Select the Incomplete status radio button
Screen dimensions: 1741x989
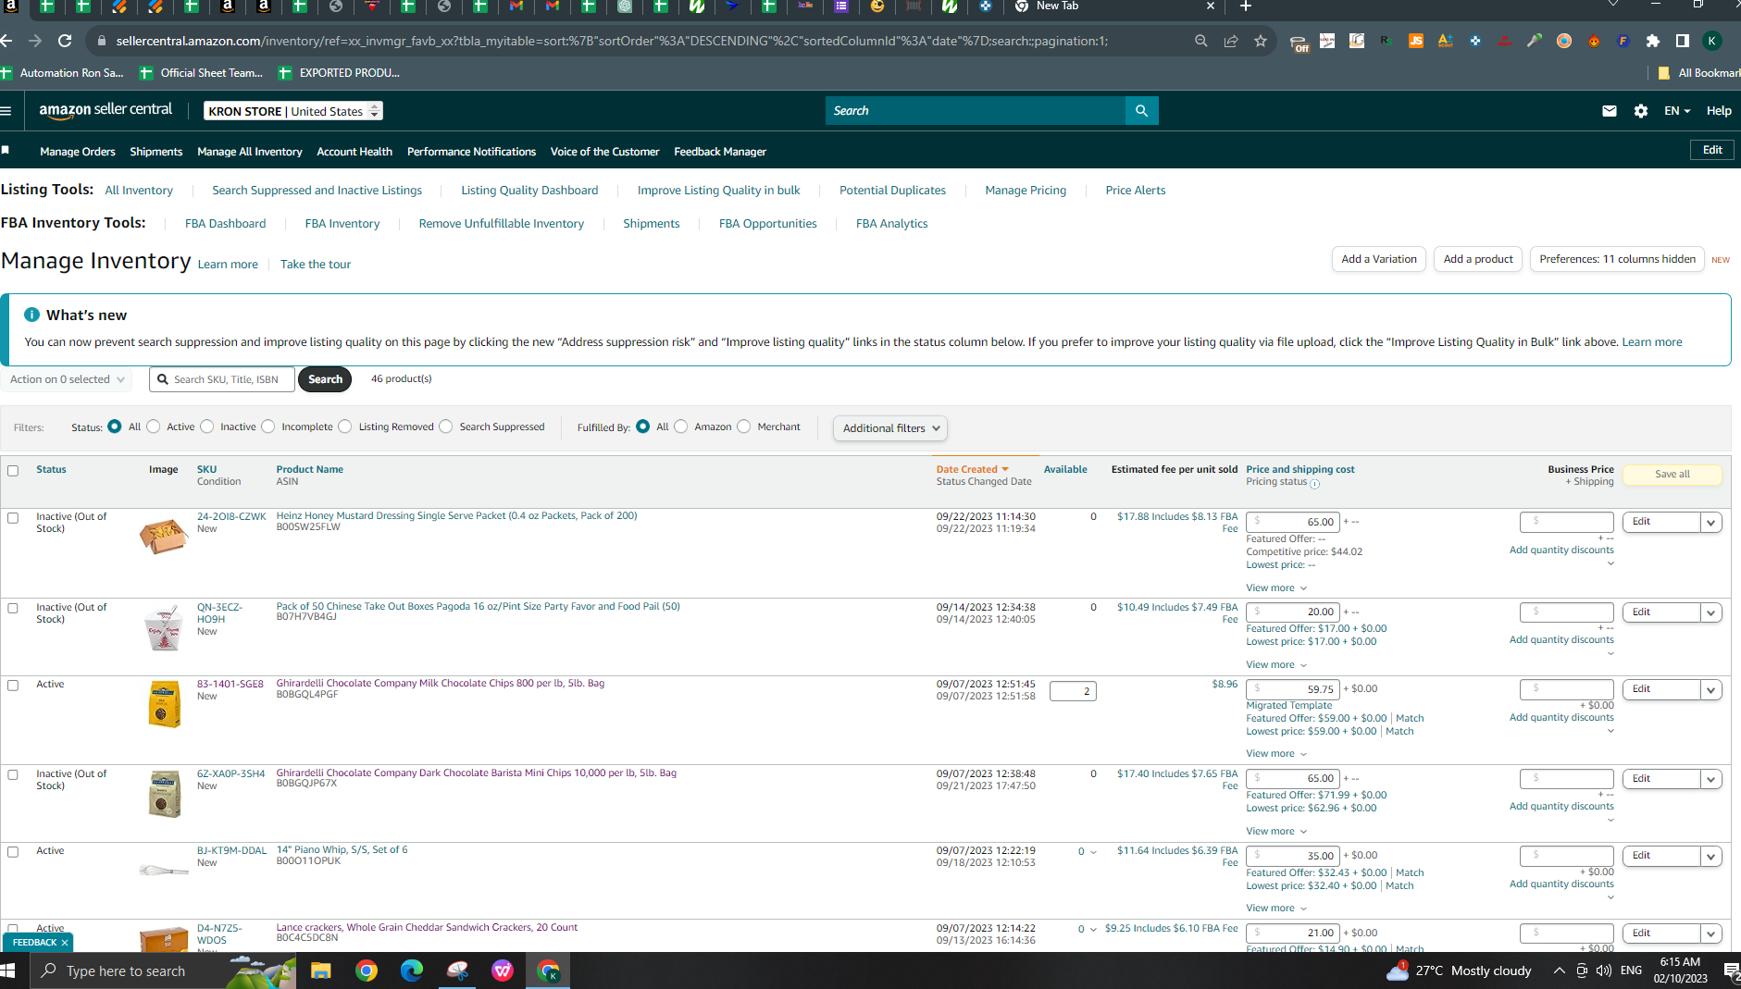coord(268,427)
